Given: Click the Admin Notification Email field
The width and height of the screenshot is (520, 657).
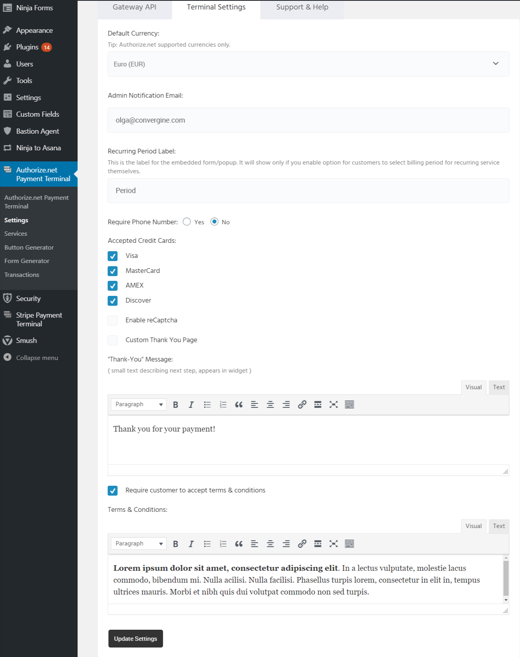Looking at the screenshot, I should point(308,120).
